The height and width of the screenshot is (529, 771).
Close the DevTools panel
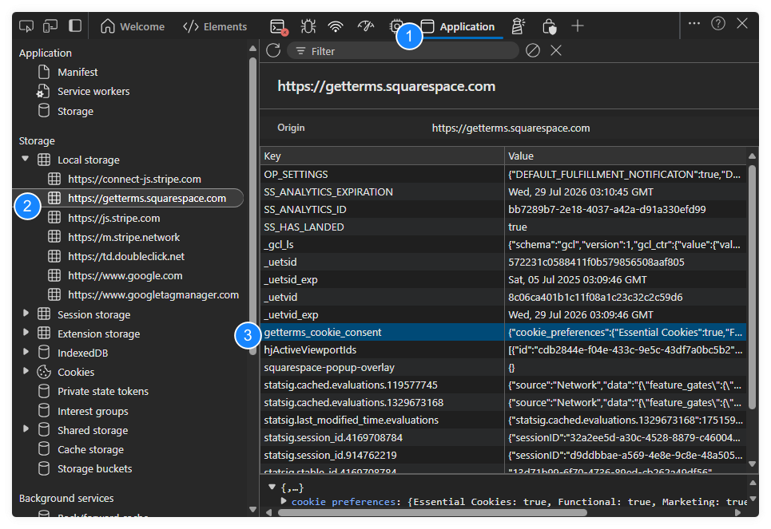[x=742, y=23]
